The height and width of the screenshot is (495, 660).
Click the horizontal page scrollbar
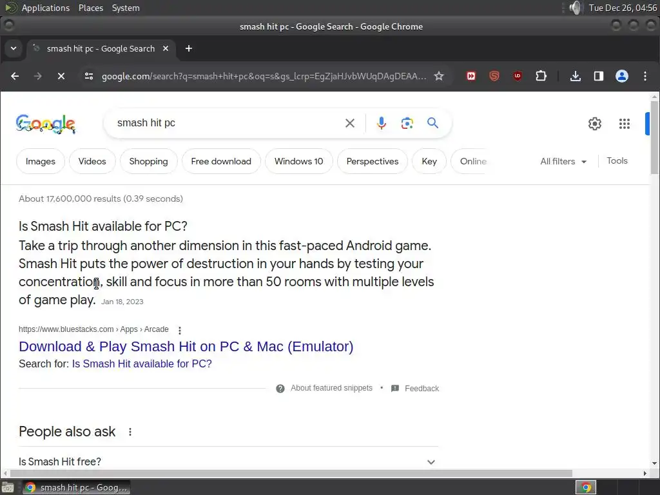[x=291, y=474]
